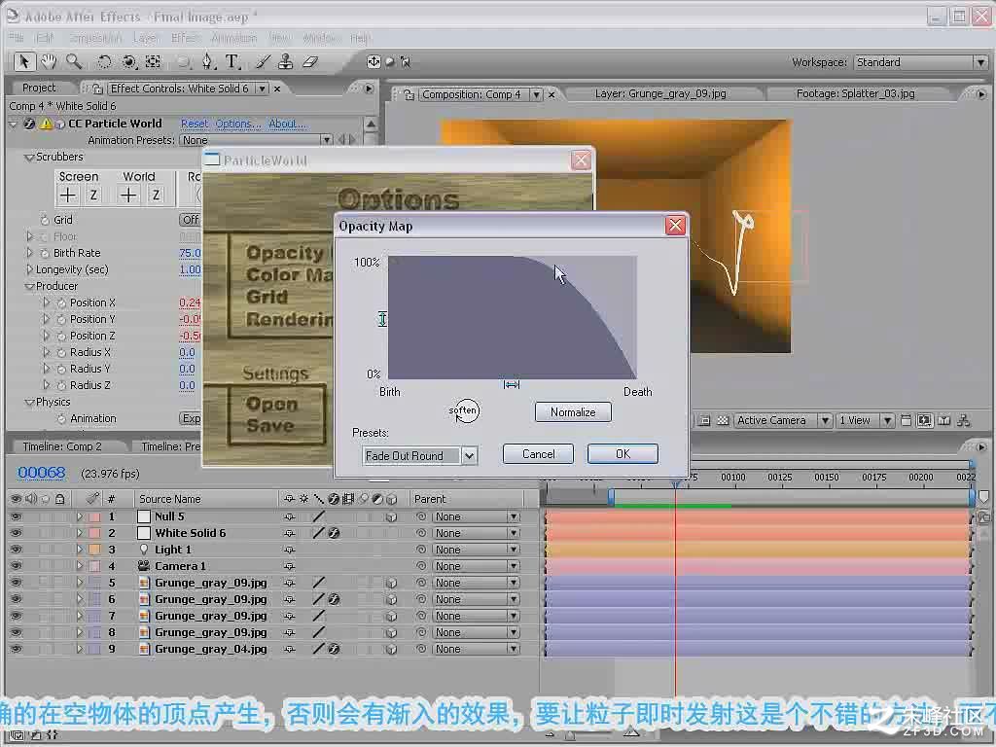996x747 pixels.
Task: Open Footage: Splatter_03.jpg tab
Action: click(856, 94)
